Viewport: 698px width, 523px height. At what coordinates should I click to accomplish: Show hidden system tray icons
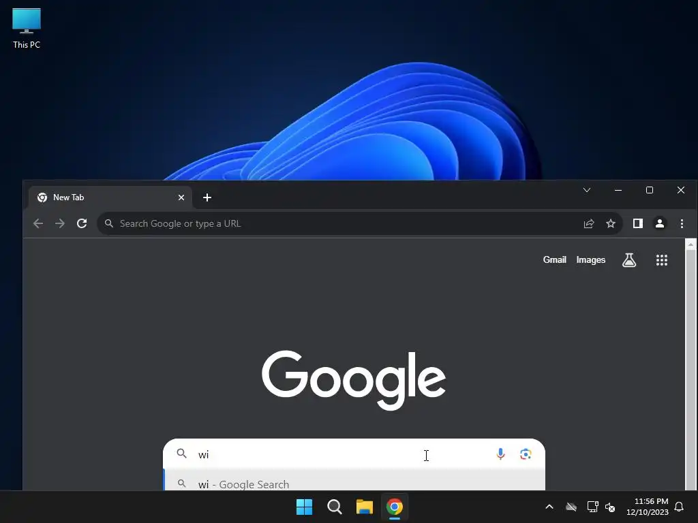(549, 507)
